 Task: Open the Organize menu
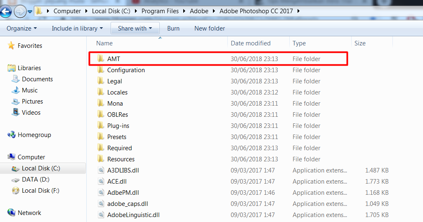point(21,28)
